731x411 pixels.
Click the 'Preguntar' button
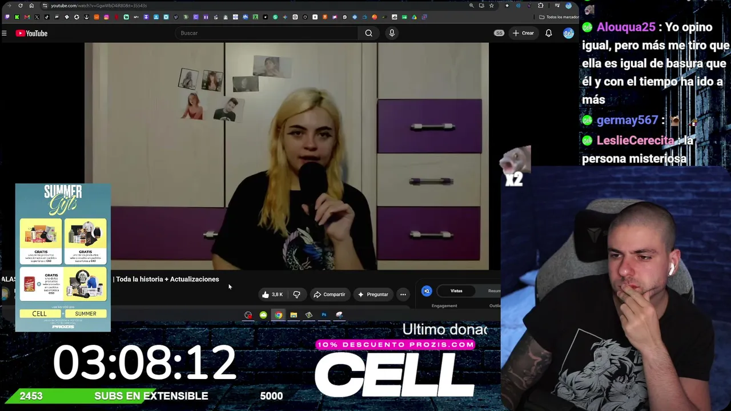coord(372,295)
